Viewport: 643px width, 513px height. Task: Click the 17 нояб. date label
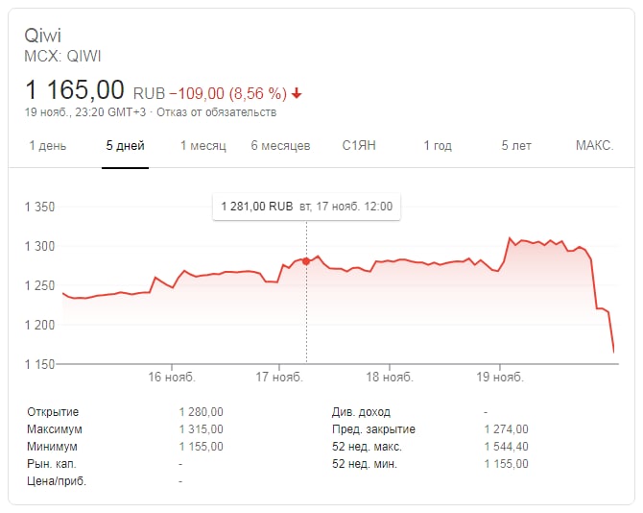[x=279, y=378]
